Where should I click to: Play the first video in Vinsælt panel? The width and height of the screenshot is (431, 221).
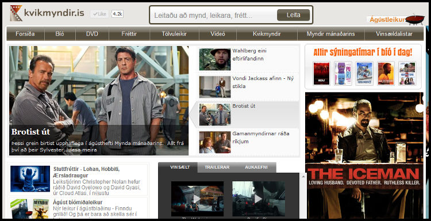pos(197,199)
